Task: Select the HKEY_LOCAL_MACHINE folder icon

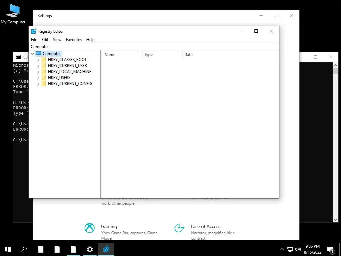Action: pos(44,72)
